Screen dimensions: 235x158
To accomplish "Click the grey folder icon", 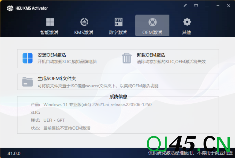I will point(28,82).
